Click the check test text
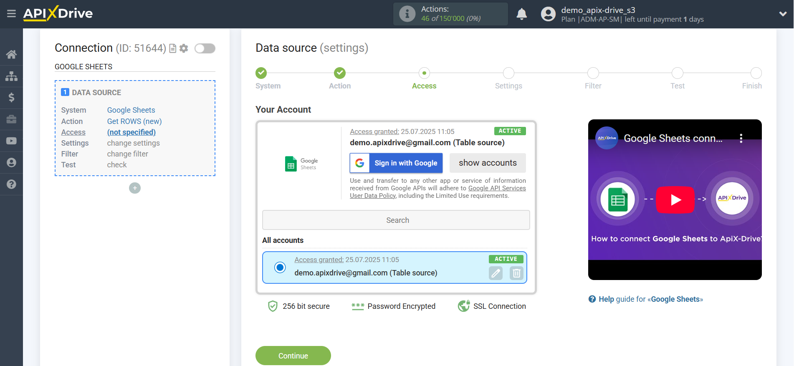Screen dimensions: 794x366 [117, 165]
